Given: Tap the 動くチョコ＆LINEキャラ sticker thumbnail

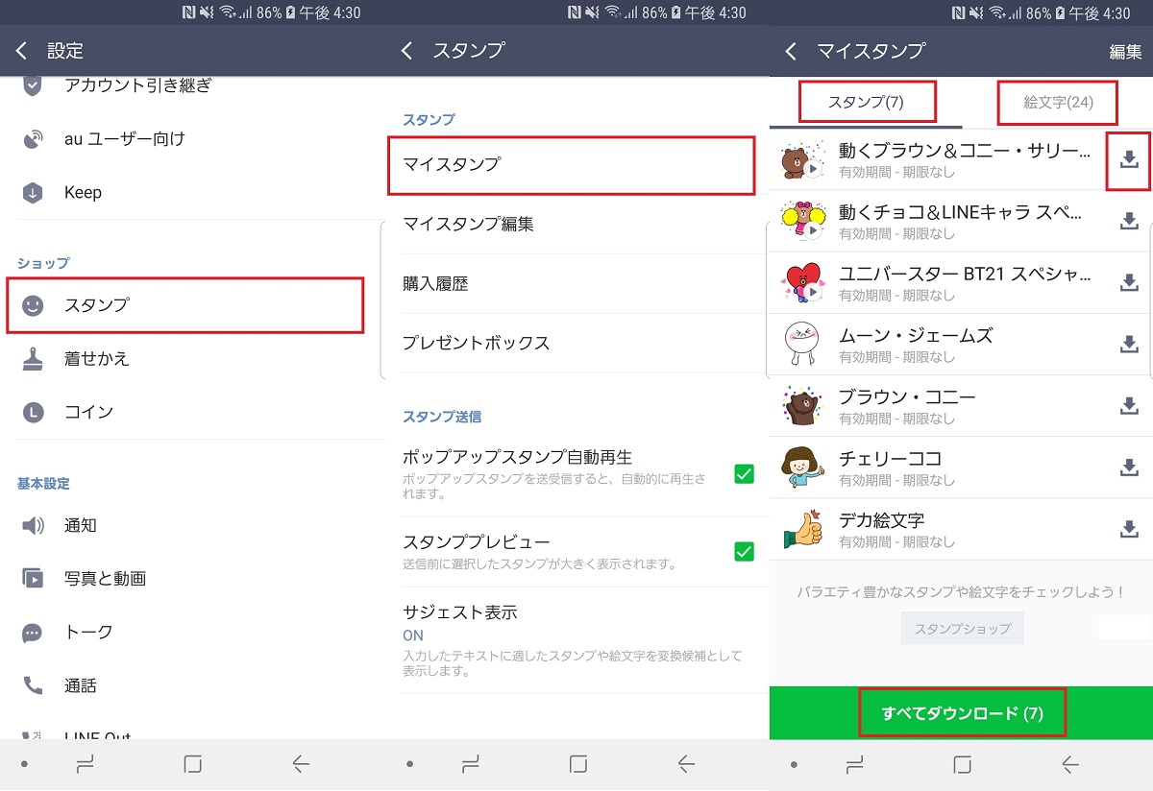Looking at the screenshot, I should tap(803, 222).
